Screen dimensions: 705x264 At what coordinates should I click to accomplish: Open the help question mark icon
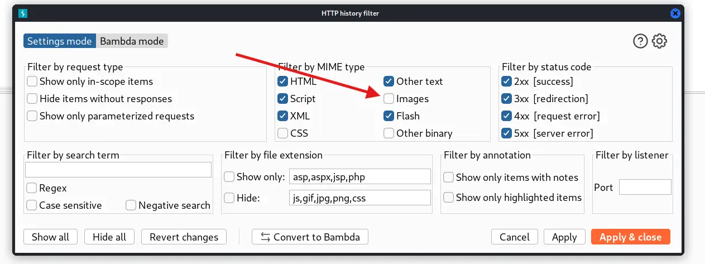(x=640, y=41)
